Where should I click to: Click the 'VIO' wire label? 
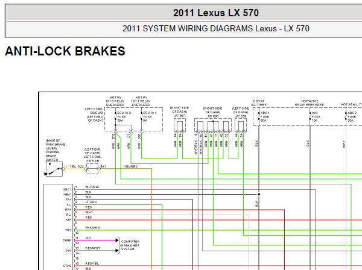pyautogui.click(x=88, y=238)
